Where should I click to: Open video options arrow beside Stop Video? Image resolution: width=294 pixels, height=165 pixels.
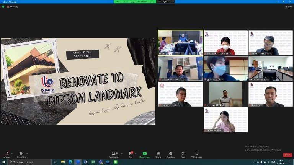pos(27,154)
